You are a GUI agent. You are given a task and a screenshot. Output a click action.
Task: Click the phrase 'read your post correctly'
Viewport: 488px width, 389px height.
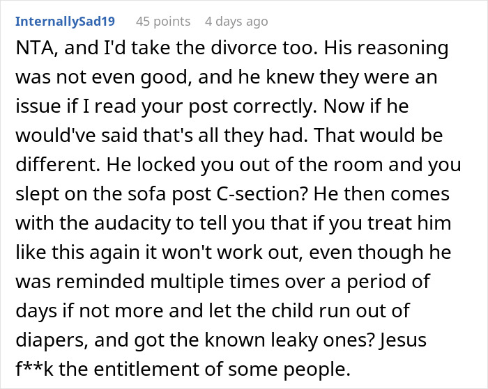pyautogui.click(x=199, y=106)
